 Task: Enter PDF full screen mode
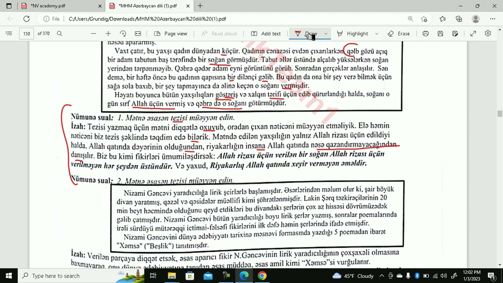(473, 34)
